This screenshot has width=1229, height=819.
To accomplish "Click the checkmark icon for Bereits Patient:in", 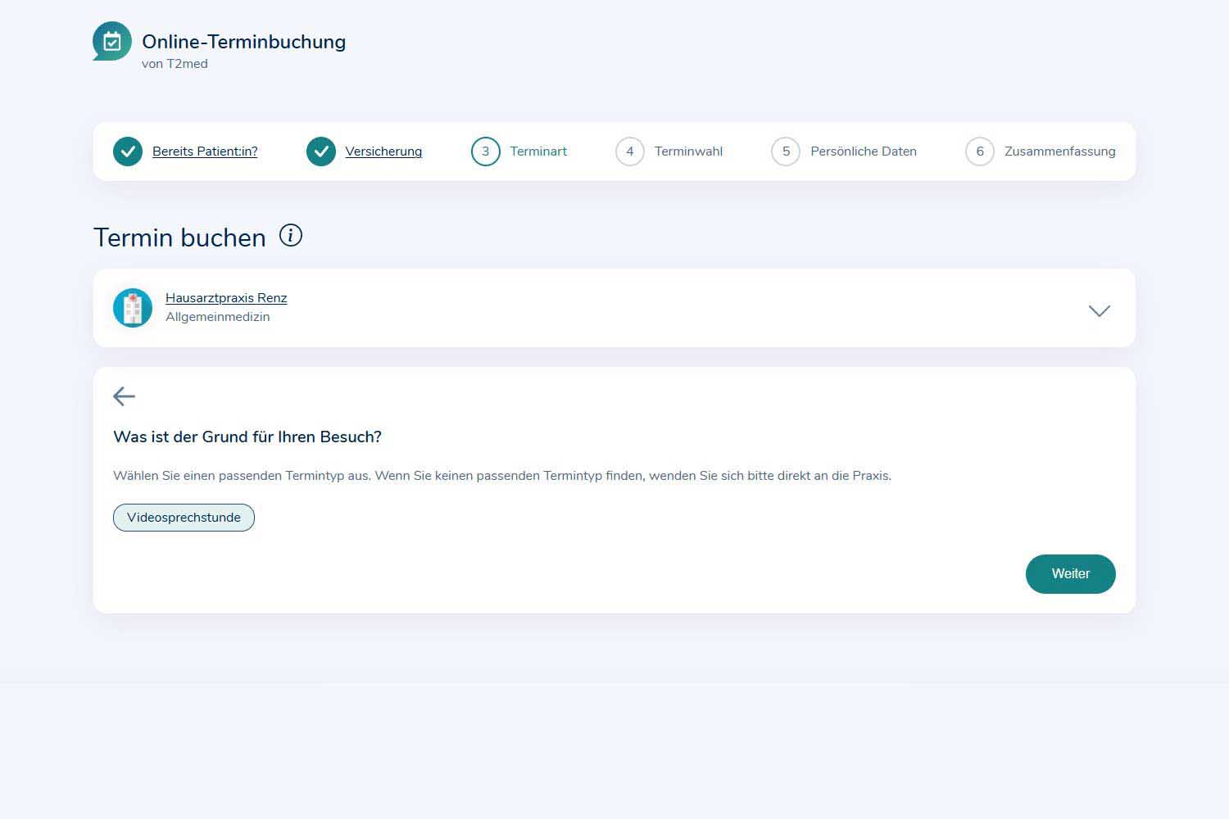I will click(128, 152).
